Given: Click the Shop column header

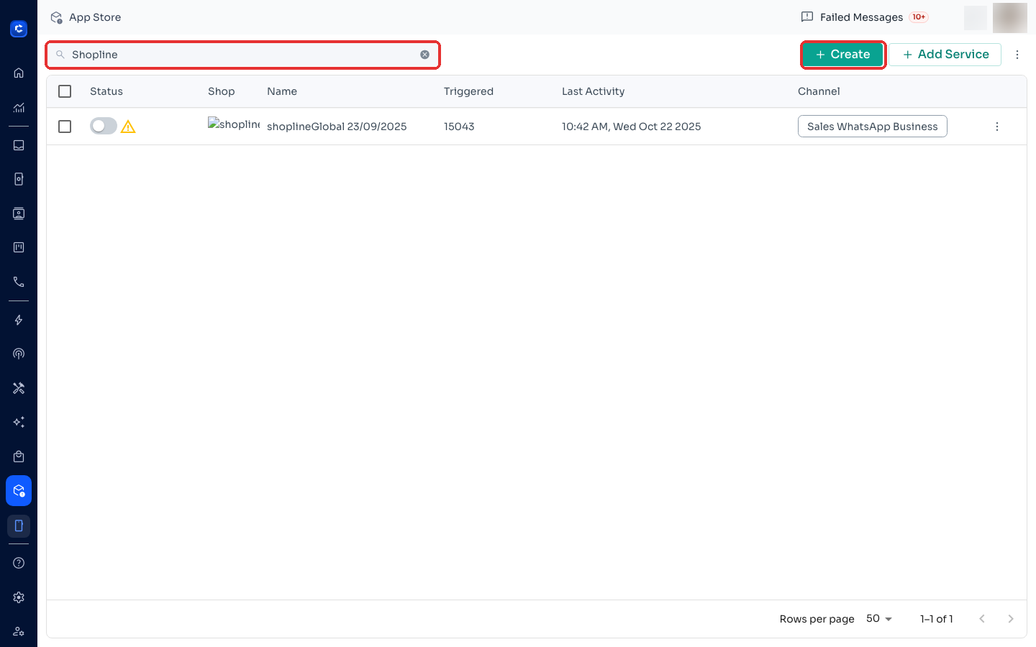Looking at the screenshot, I should (x=222, y=91).
